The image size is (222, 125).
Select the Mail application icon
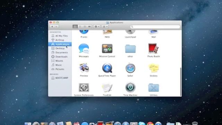153,32
